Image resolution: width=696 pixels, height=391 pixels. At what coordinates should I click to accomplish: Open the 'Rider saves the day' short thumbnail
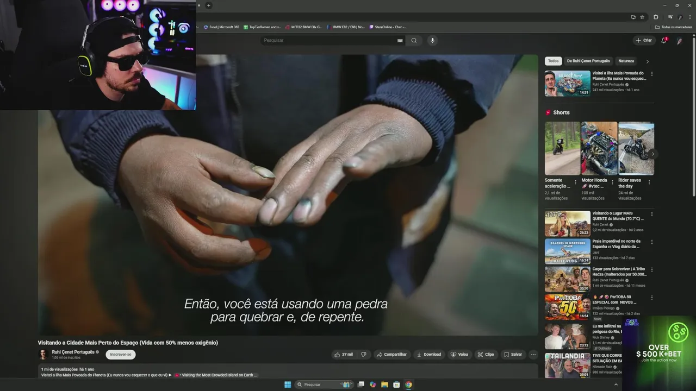[x=636, y=148]
